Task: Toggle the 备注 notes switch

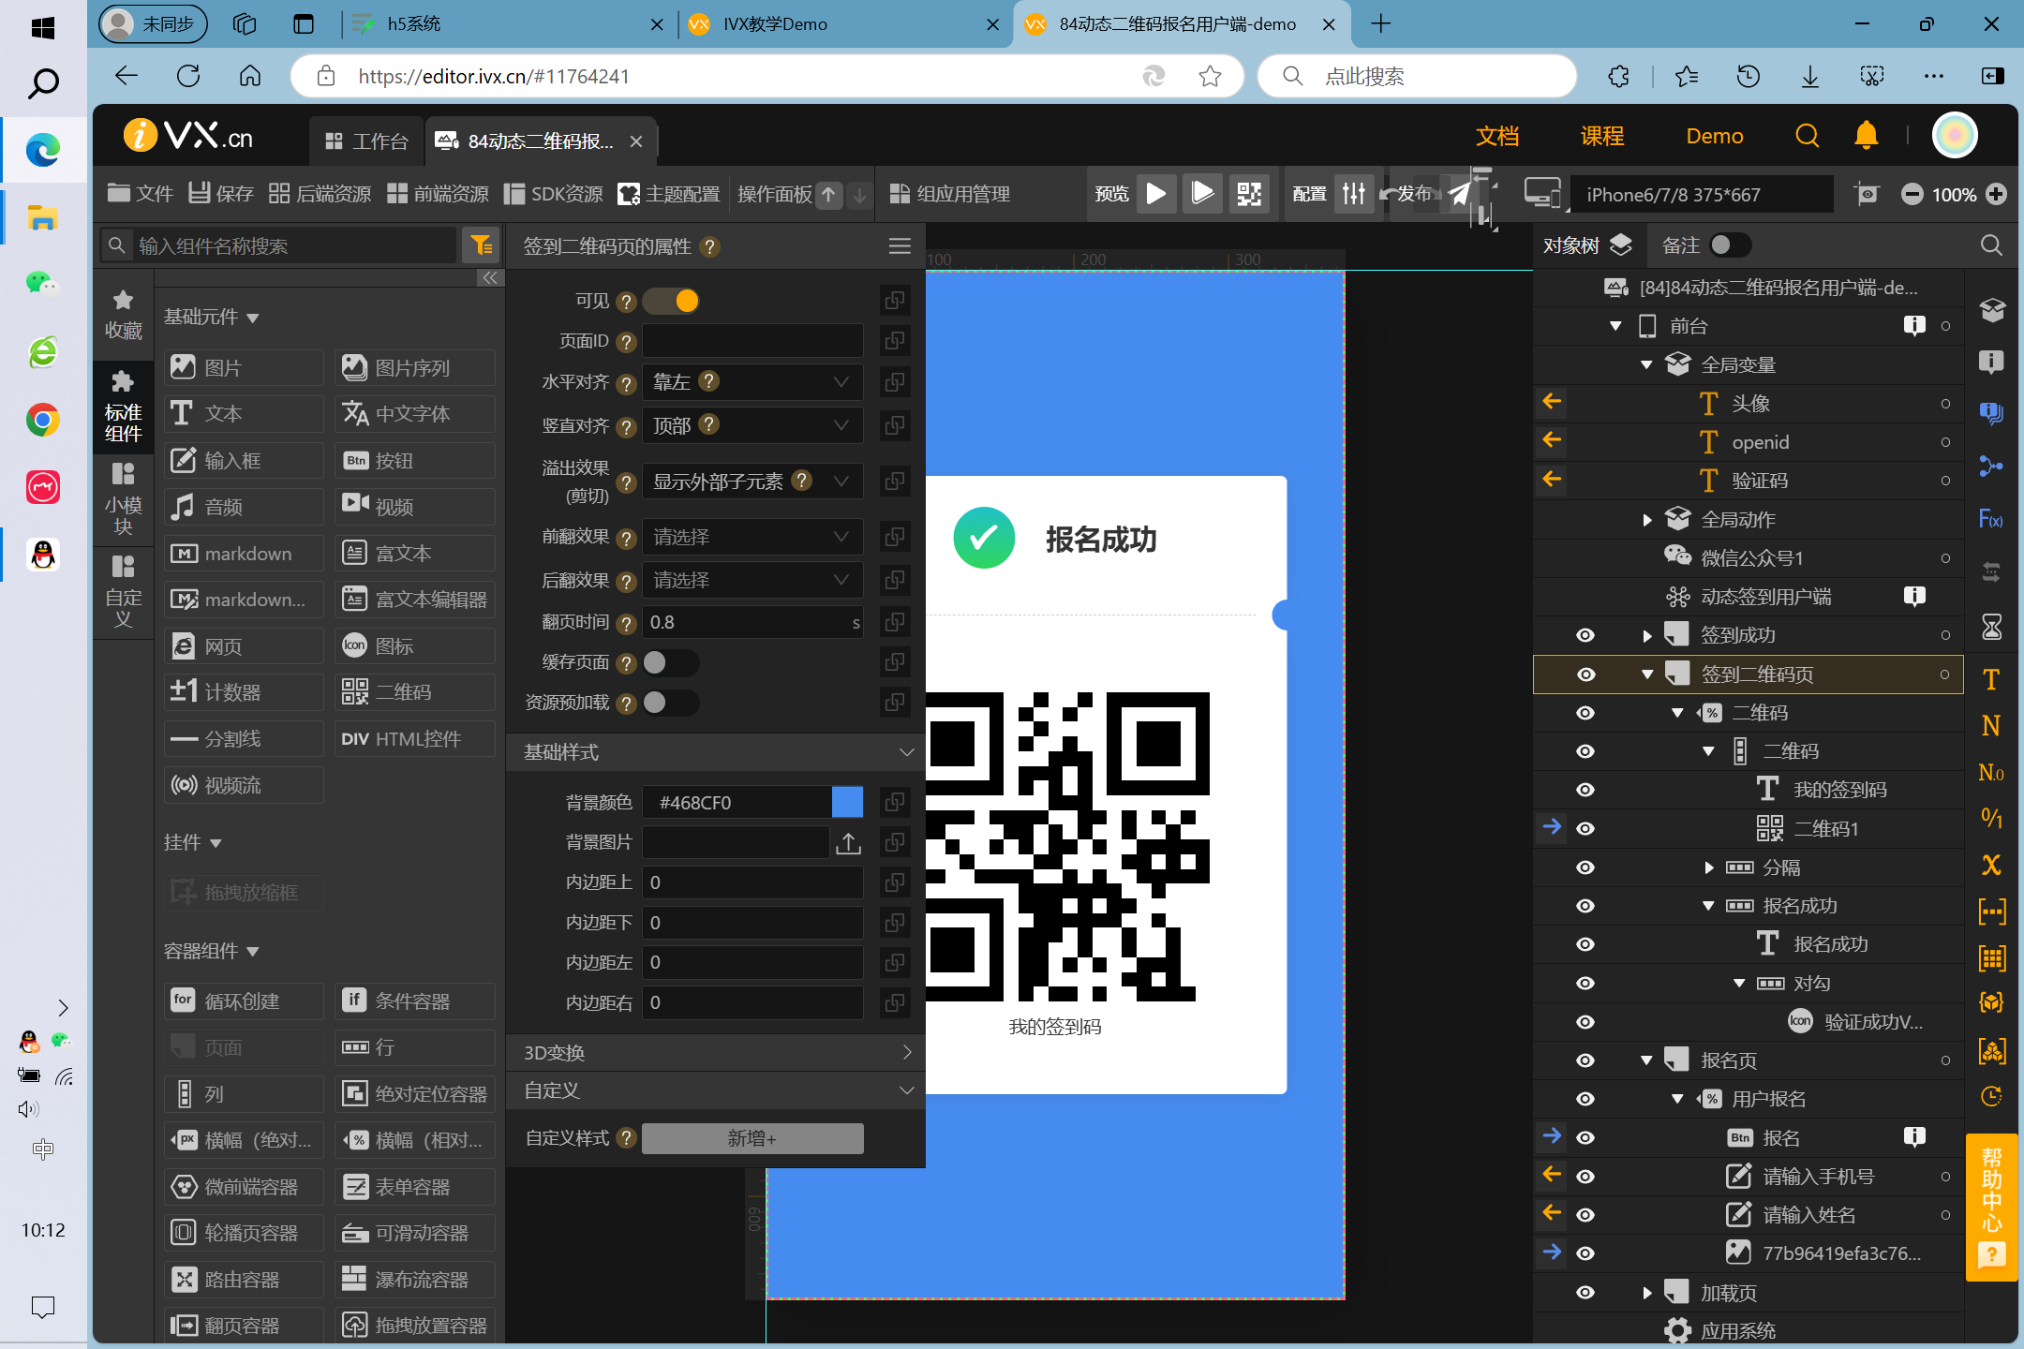Action: 1729,245
